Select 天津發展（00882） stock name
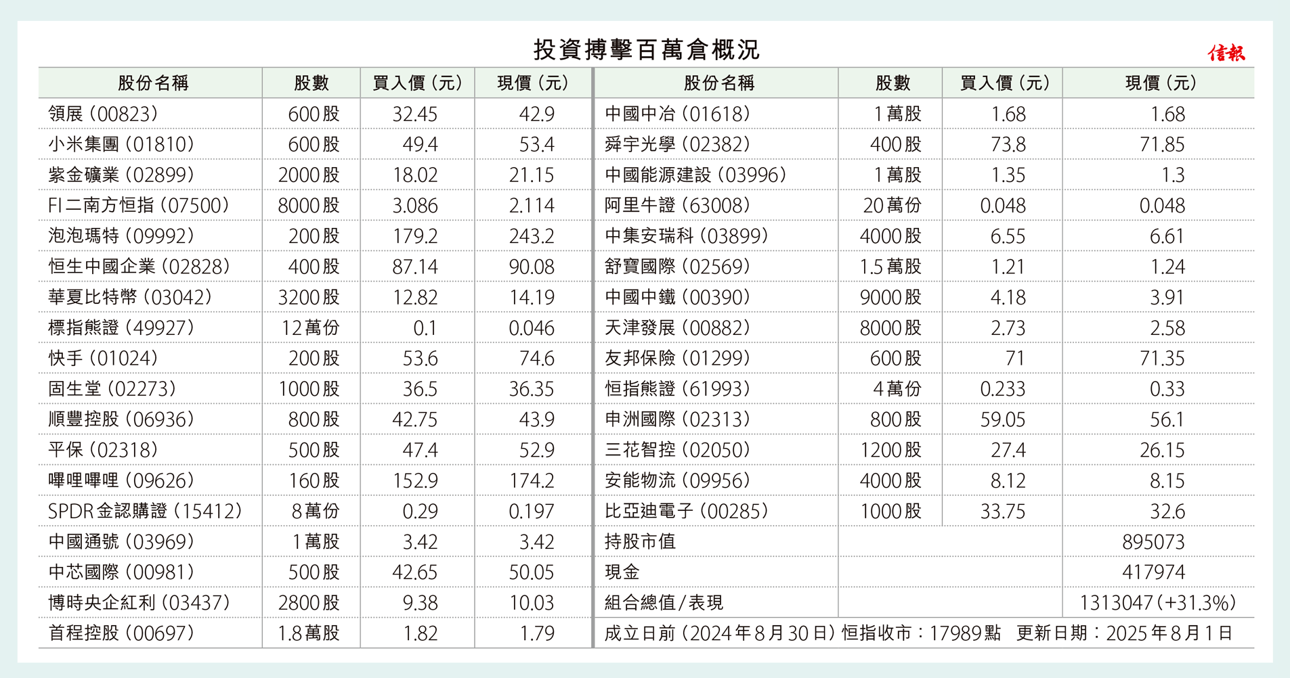This screenshot has width=1290, height=678. tap(677, 327)
